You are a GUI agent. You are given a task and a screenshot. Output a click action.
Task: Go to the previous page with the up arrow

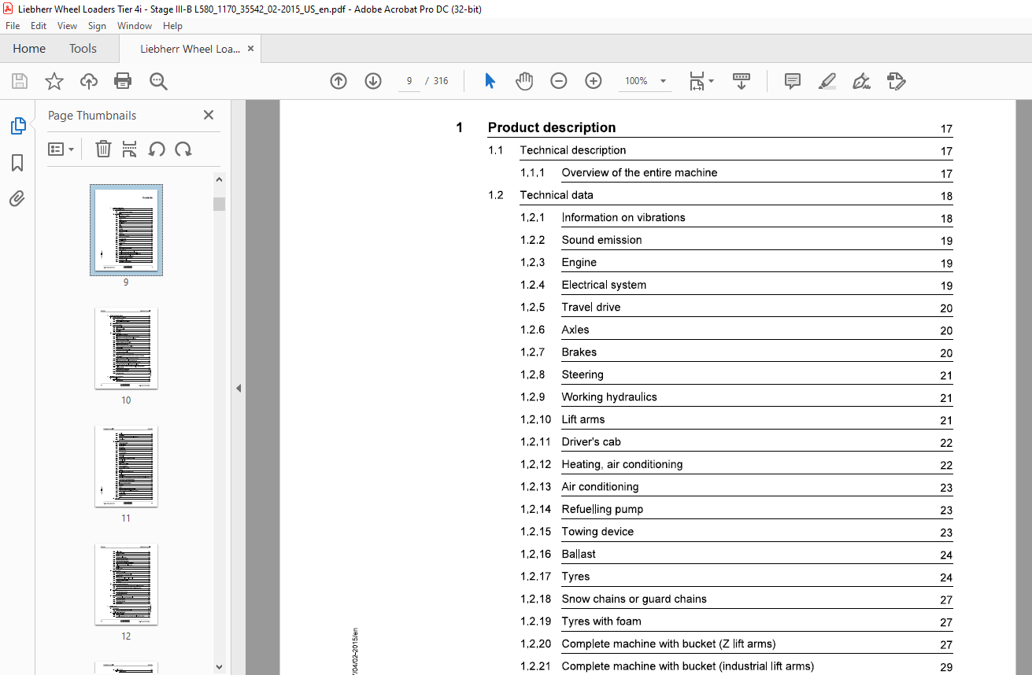(x=338, y=81)
